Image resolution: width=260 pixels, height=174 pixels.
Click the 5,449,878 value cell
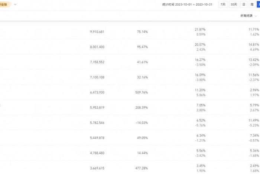point(97,138)
